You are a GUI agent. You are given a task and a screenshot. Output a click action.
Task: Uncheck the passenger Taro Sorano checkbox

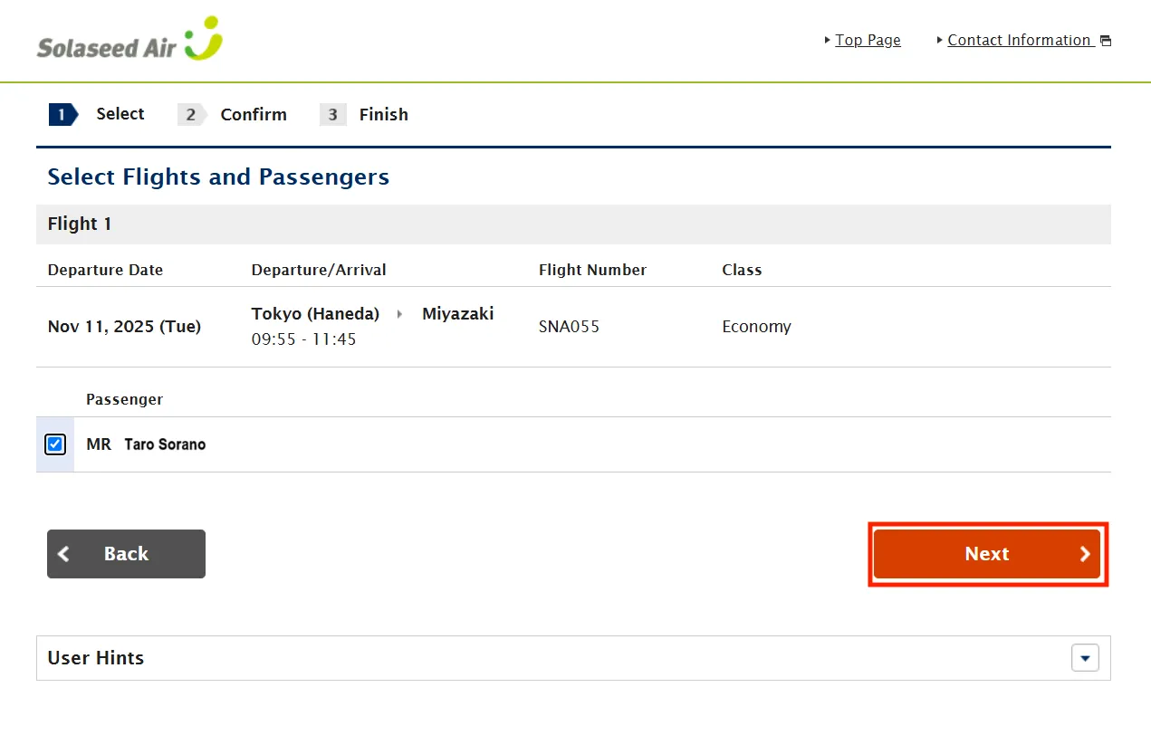(x=55, y=444)
